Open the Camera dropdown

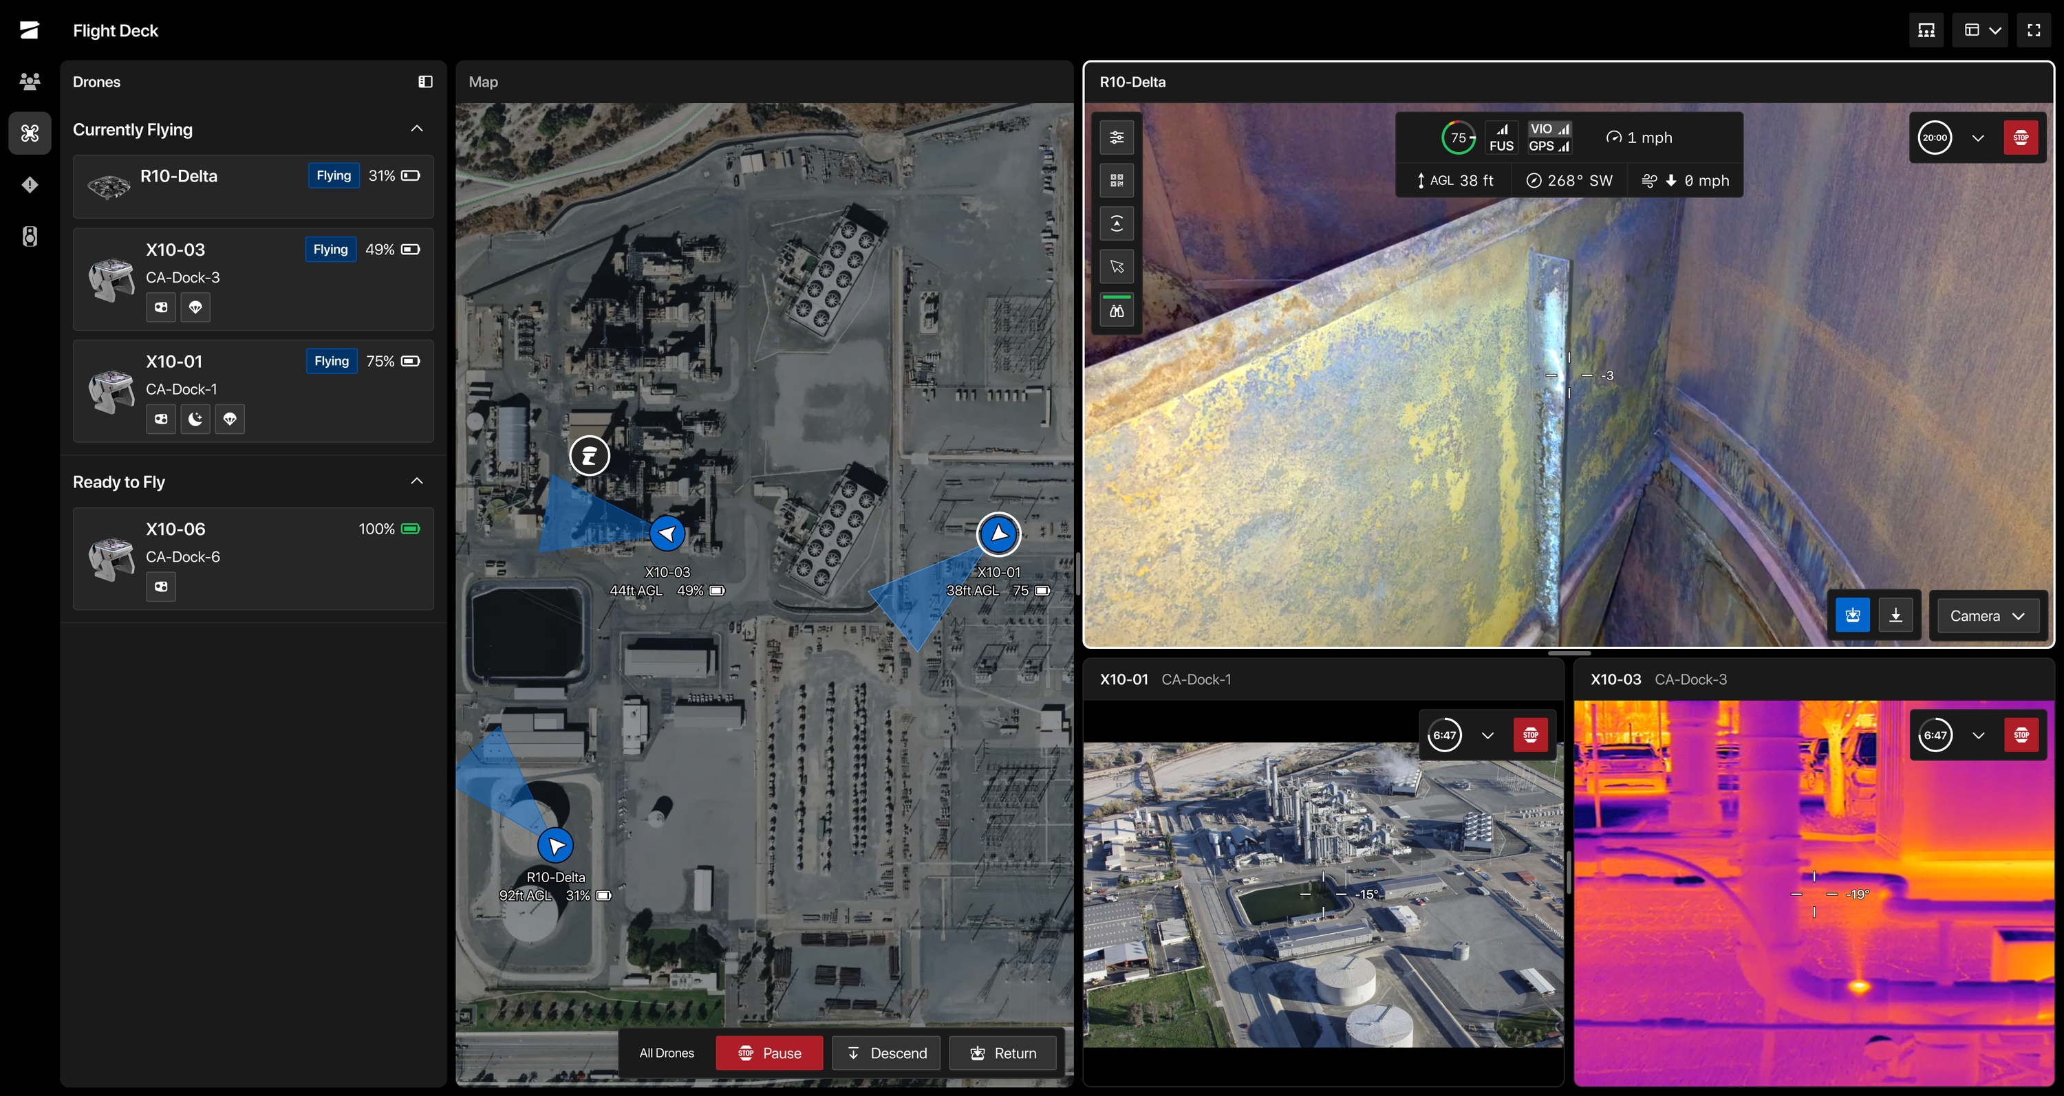tap(1988, 615)
